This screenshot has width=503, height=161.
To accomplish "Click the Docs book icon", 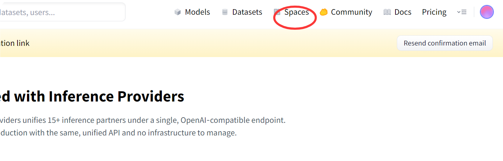I will coord(387,12).
